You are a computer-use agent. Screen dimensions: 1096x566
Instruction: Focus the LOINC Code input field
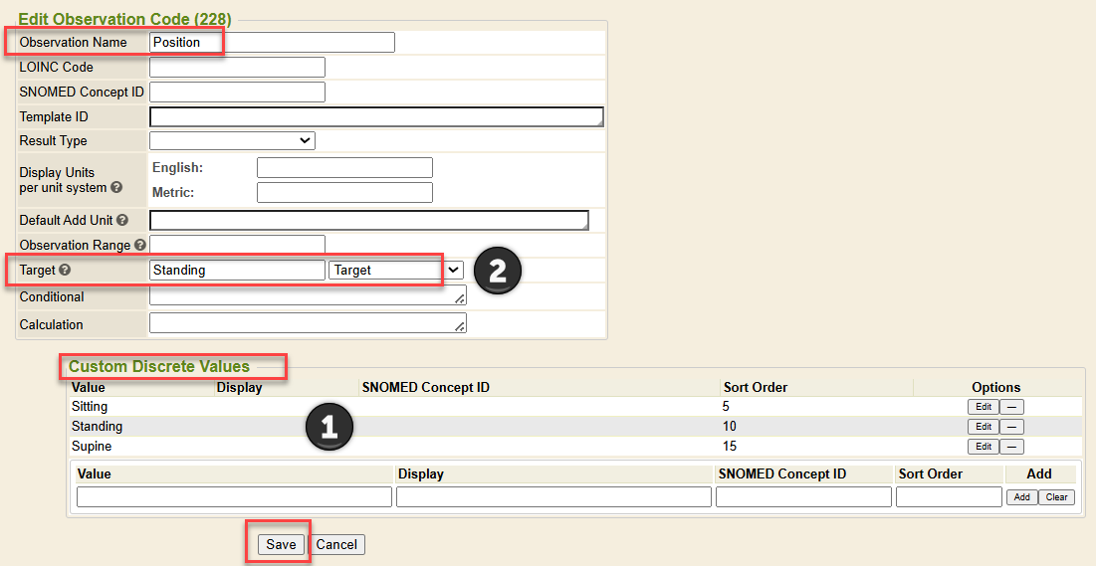tap(237, 68)
